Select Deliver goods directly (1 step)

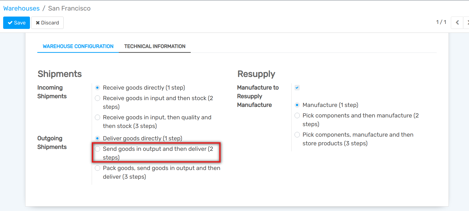(97, 138)
